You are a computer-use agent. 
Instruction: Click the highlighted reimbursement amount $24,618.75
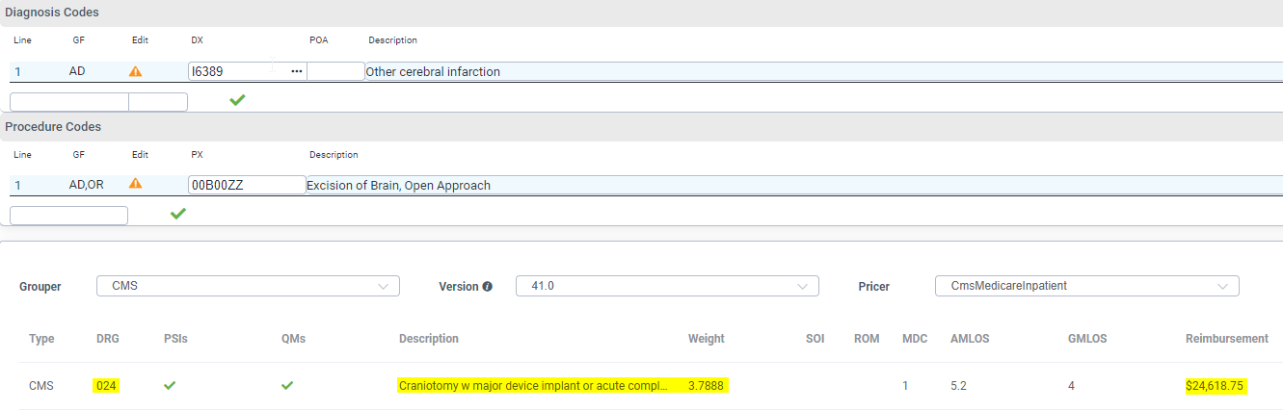[1216, 386]
